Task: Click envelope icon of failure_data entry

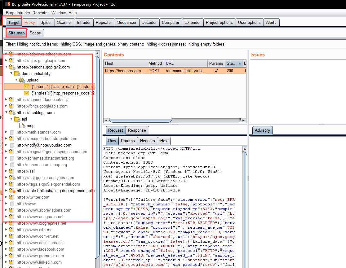Action: [26, 86]
